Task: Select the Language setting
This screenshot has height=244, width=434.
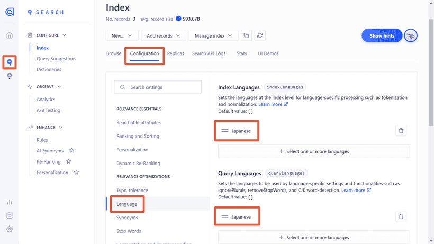Action: pyautogui.click(x=127, y=204)
